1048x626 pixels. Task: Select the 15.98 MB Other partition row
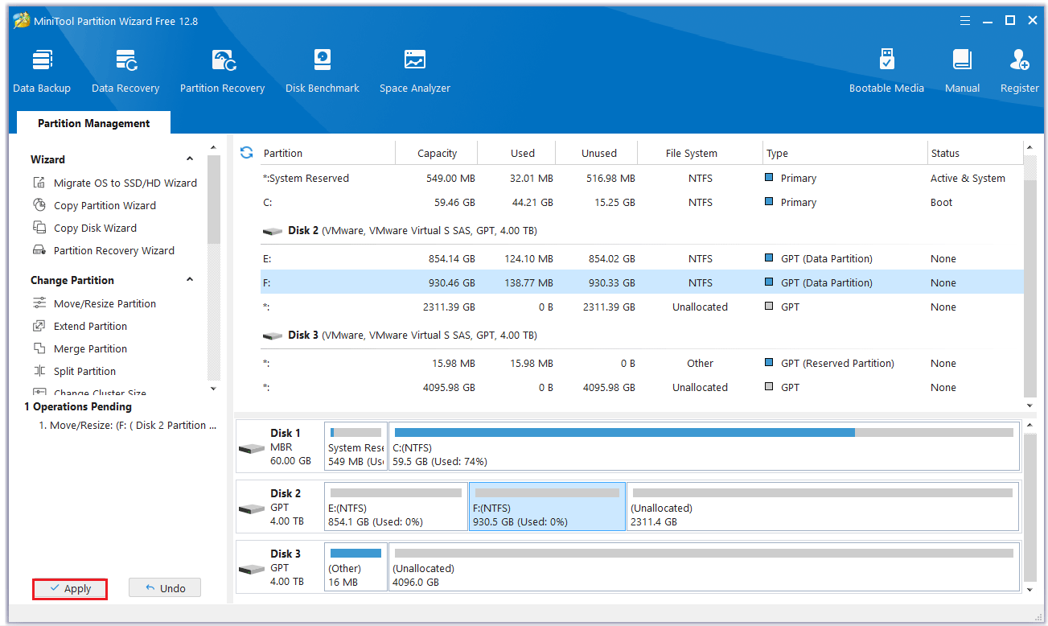(x=641, y=364)
